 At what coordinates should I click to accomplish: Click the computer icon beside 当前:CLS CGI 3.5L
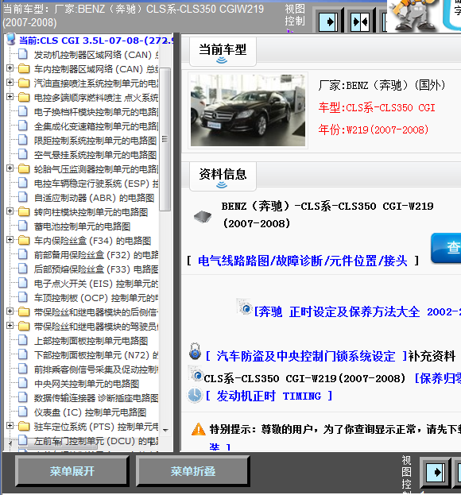(11, 40)
